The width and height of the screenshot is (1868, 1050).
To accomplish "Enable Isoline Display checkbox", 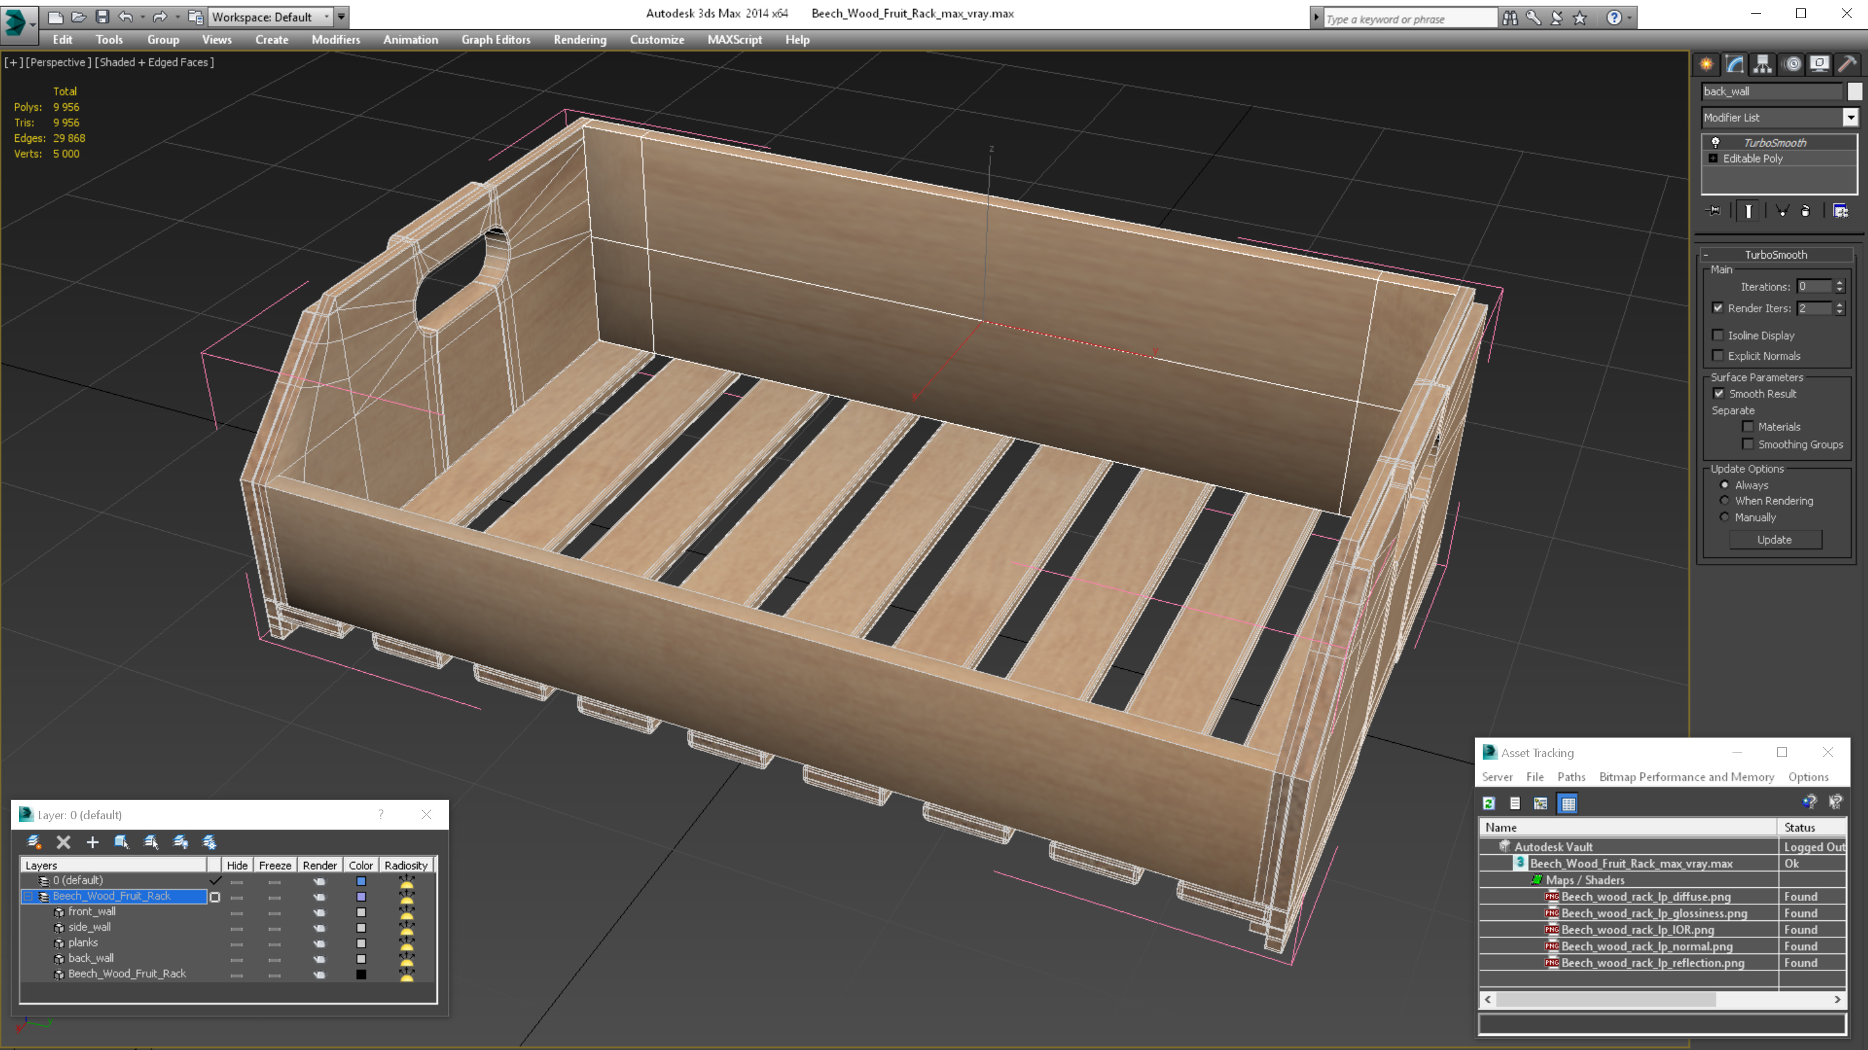I will pos(1718,335).
